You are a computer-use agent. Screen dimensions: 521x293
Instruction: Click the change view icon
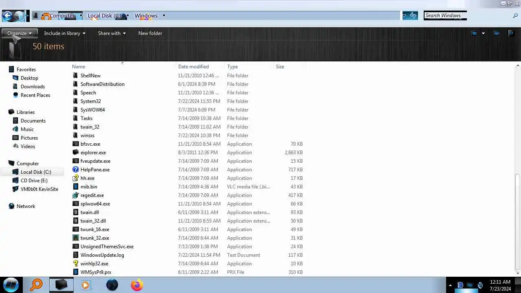point(474,33)
